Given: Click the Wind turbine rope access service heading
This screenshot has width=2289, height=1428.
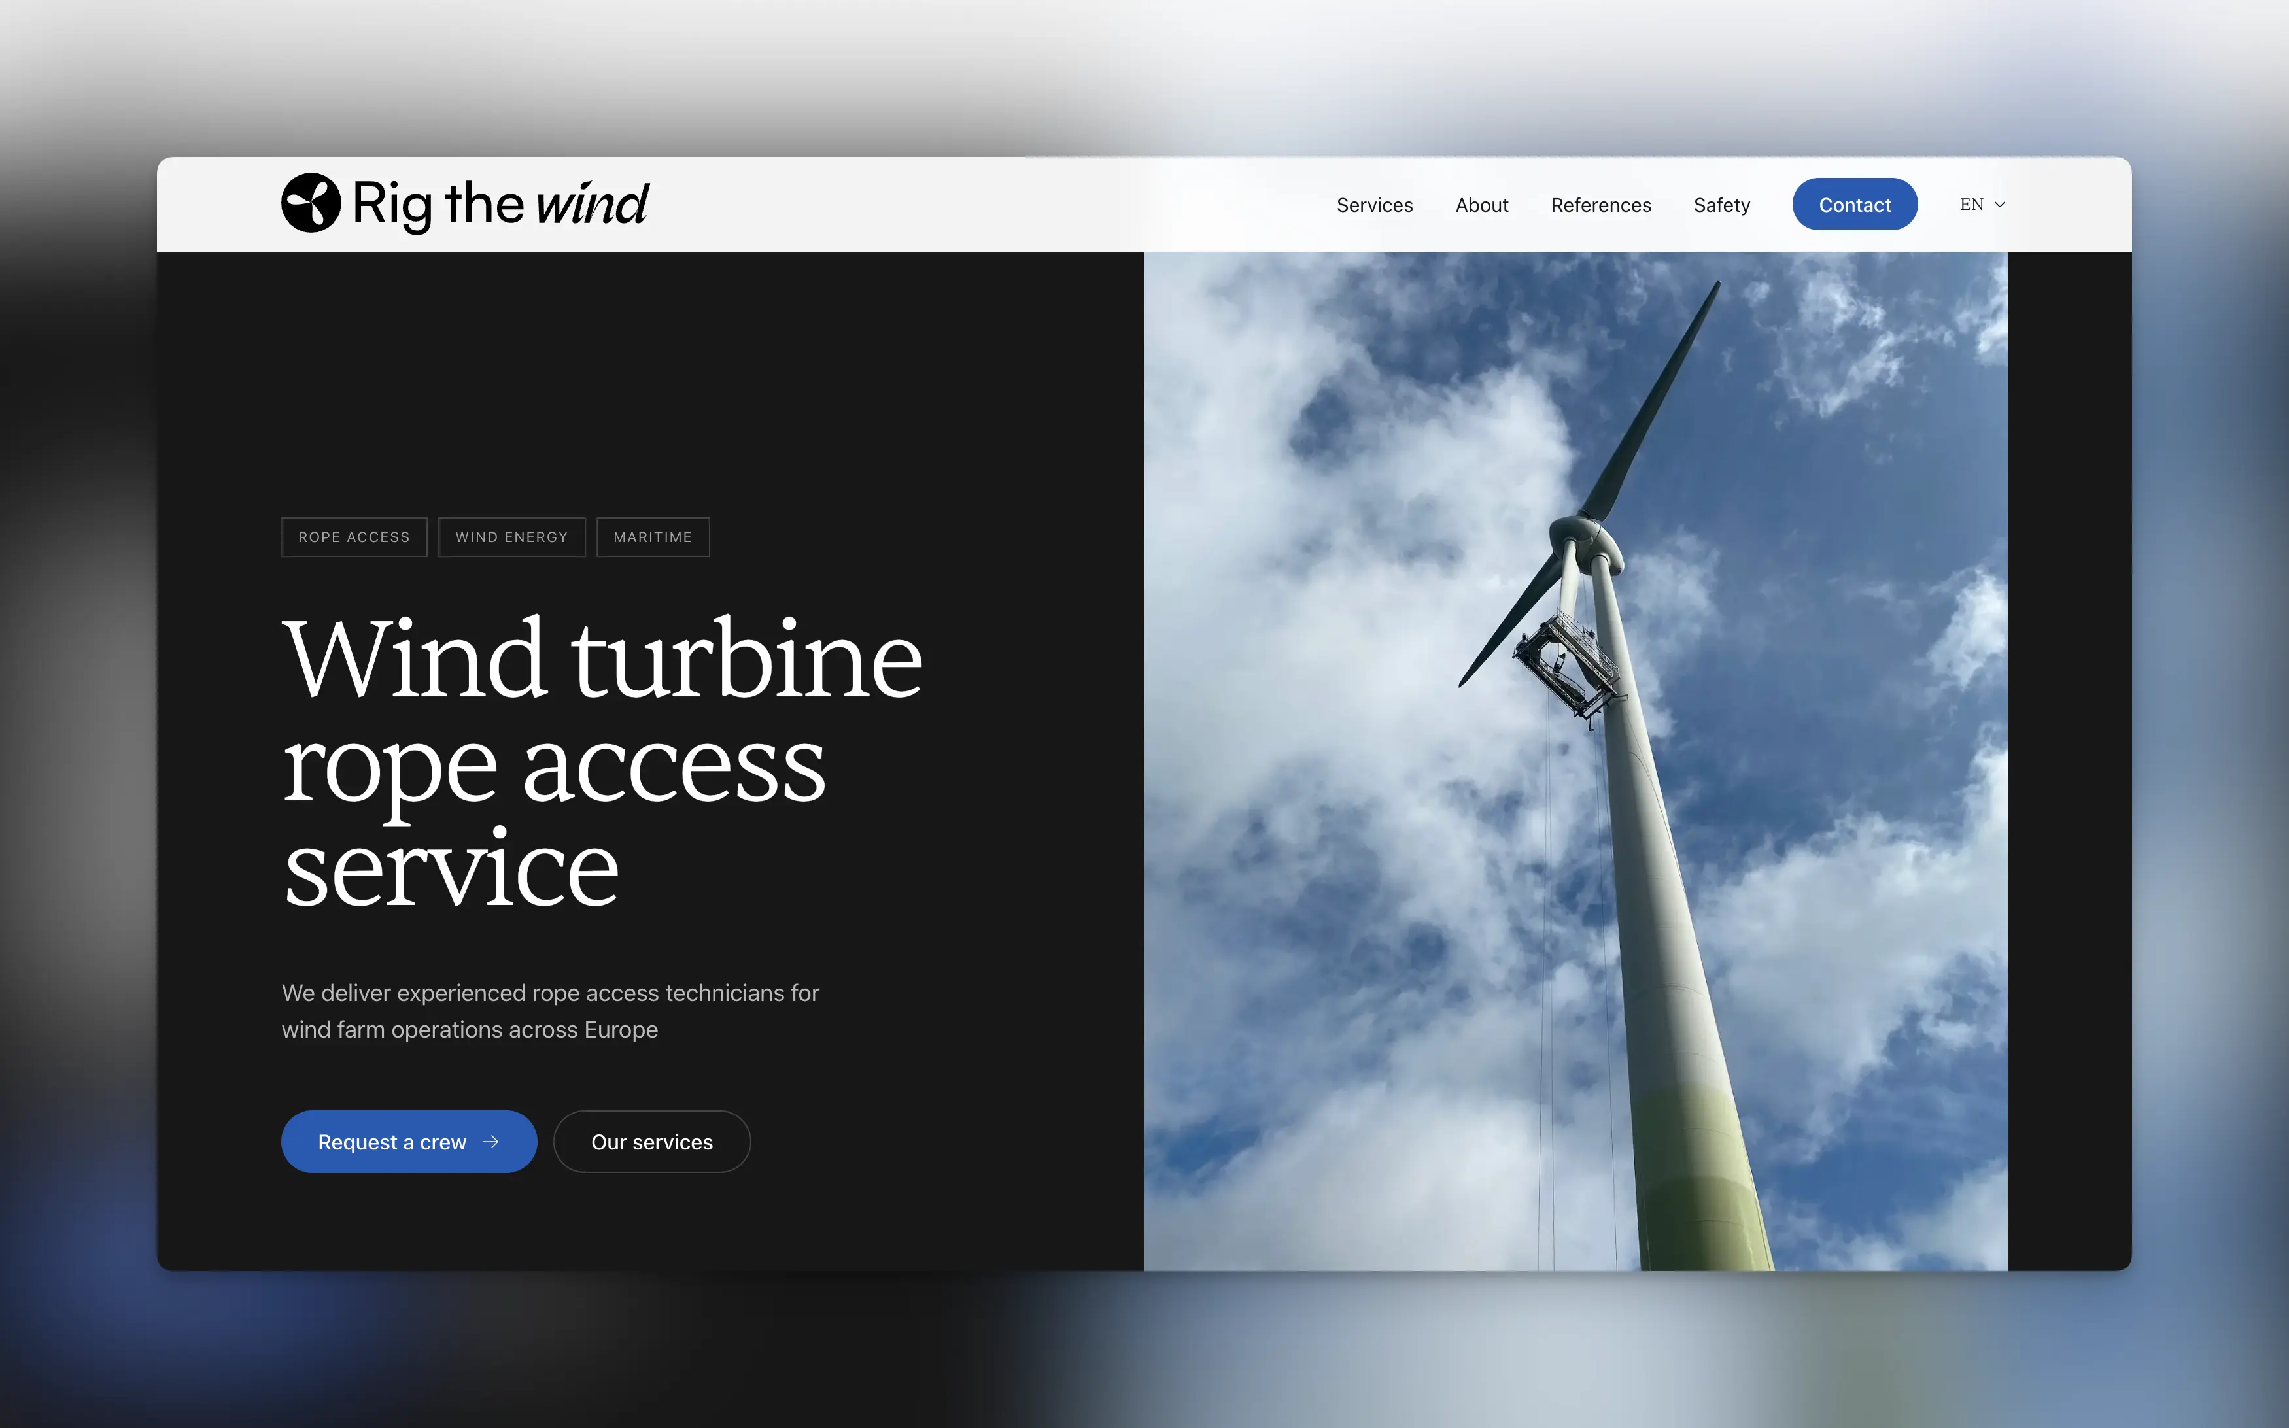Looking at the screenshot, I should [x=604, y=765].
